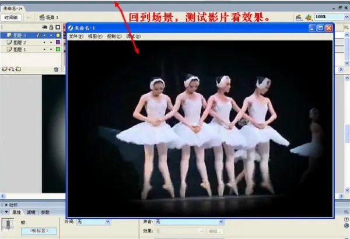
Task: Open the 视图 menu in preview window
Action: pos(95,36)
